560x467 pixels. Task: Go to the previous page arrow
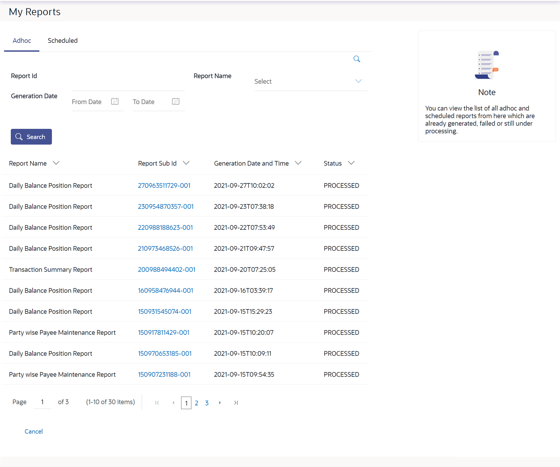pos(174,403)
